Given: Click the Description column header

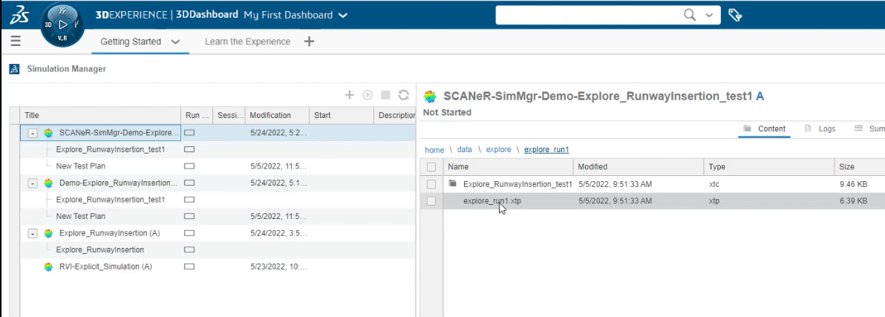Looking at the screenshot, I should 395,115.
